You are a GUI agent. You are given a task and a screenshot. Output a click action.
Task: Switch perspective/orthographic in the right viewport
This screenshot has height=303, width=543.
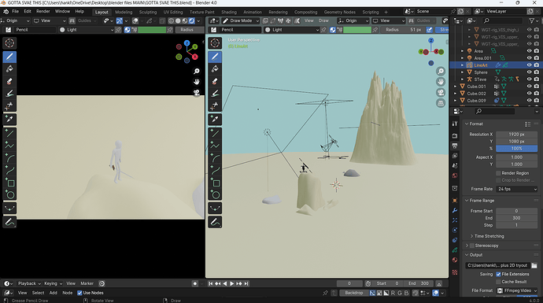click(441, 103)
